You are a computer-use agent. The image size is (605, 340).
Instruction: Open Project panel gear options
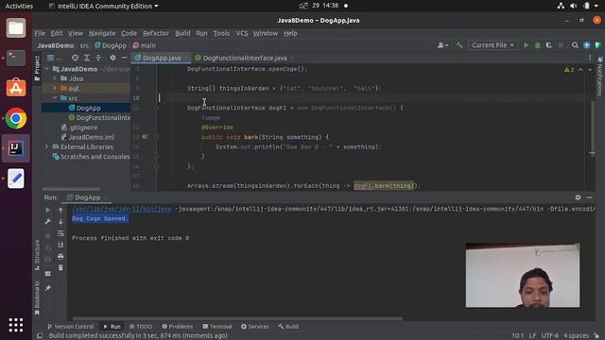point(112,58)
